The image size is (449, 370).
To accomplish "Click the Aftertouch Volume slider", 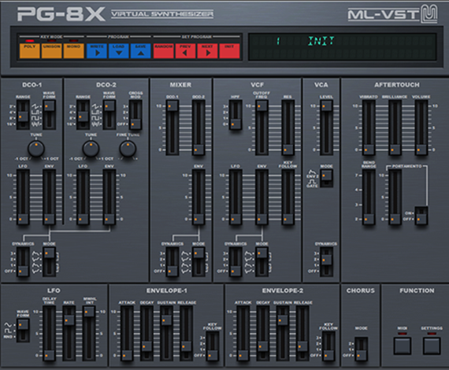I will pos(421,128).
